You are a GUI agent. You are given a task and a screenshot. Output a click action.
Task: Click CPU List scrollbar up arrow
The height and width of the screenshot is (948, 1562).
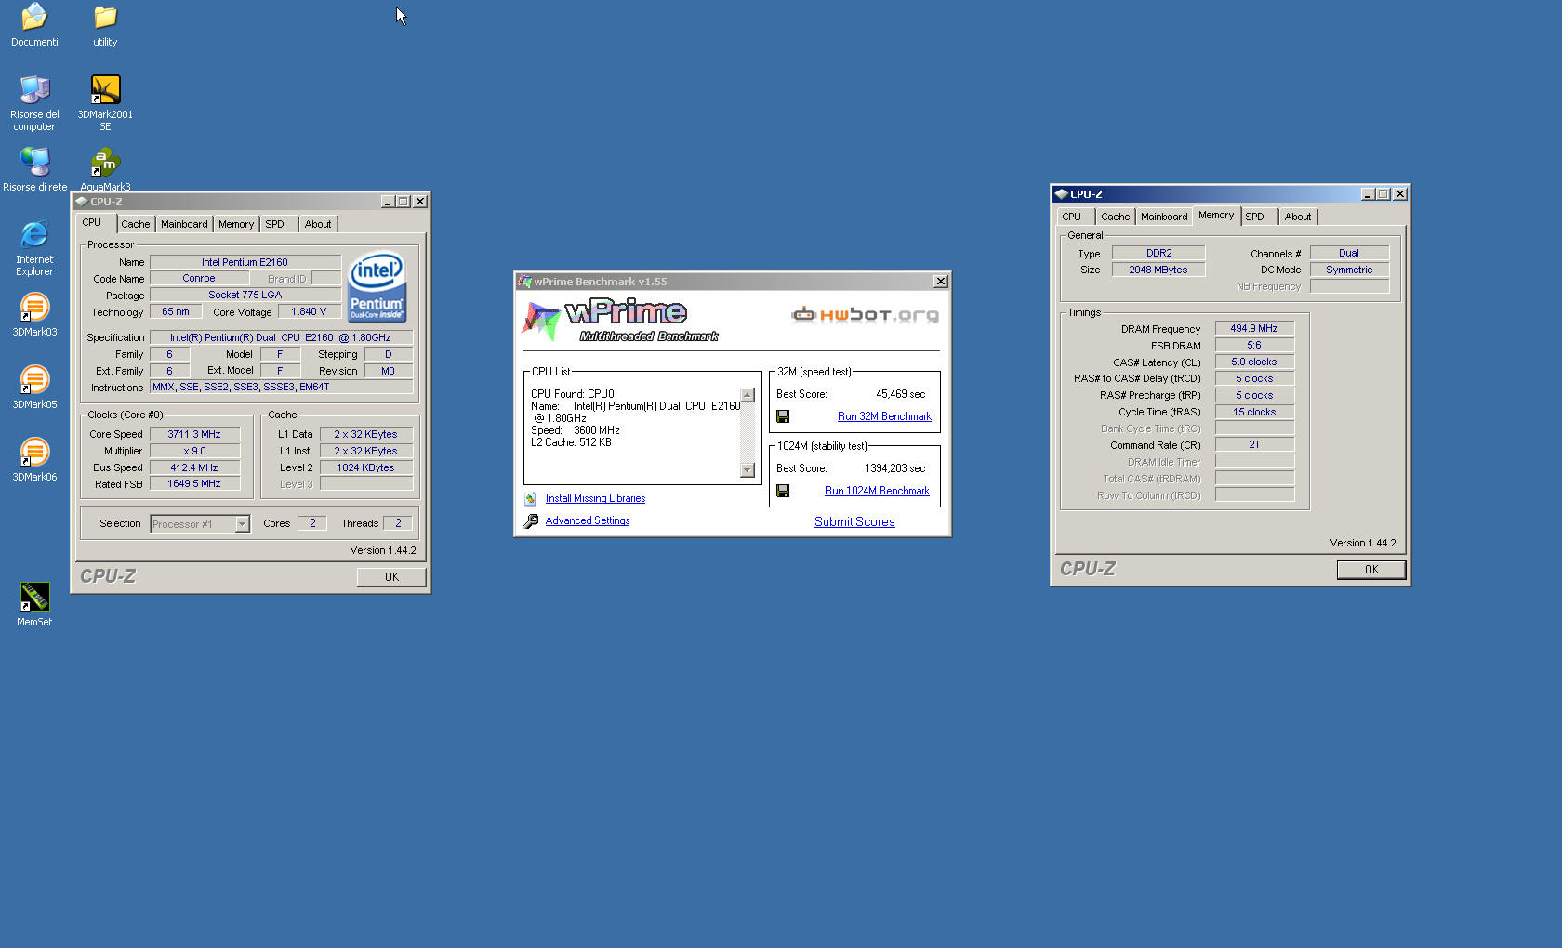(x=748, y=396)
